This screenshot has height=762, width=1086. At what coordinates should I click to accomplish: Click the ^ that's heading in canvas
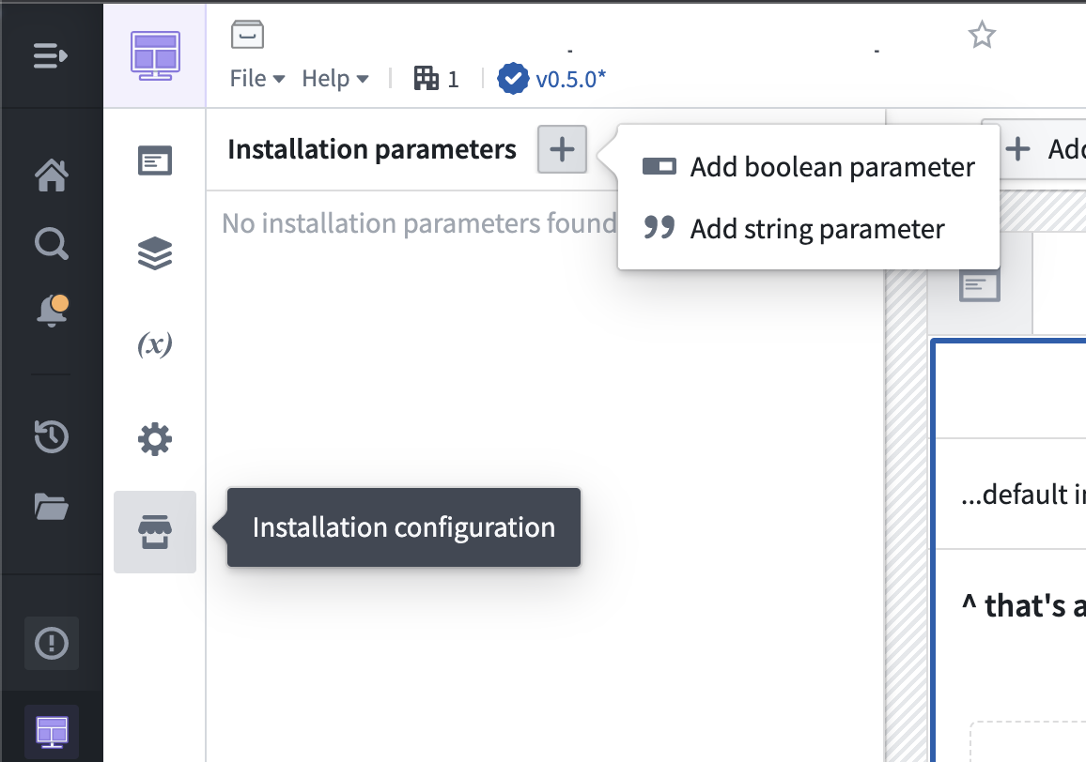click(x=1023, y=605)
